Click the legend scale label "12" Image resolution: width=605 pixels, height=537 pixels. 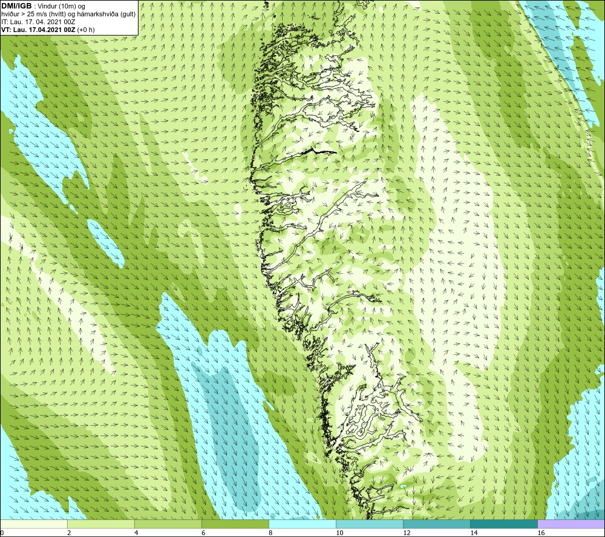click(x=407, y=533)
